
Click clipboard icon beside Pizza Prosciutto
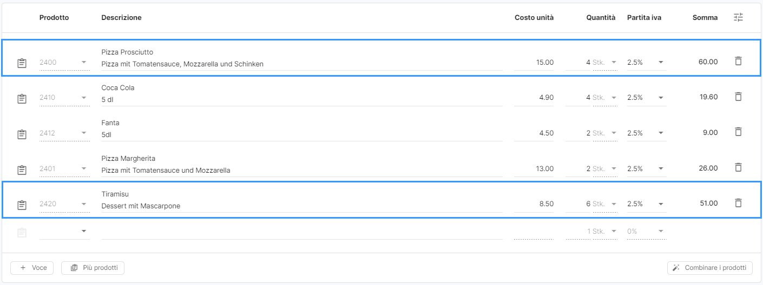[x=22, y=63]
